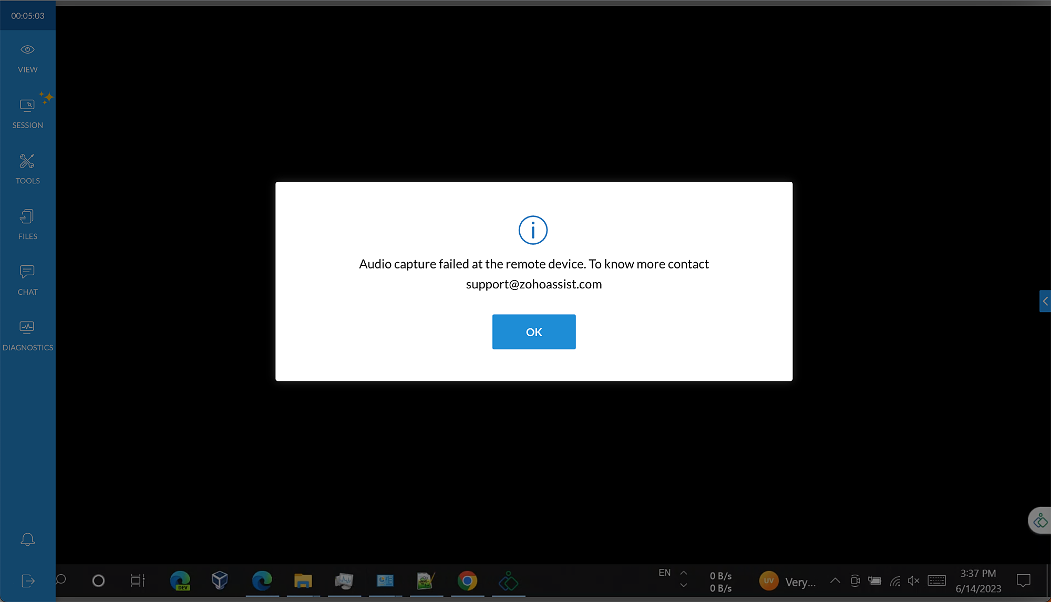The image size is (1051, 602).
Task: Show hidden system tray icons
Action: click(x=834, y=580)
